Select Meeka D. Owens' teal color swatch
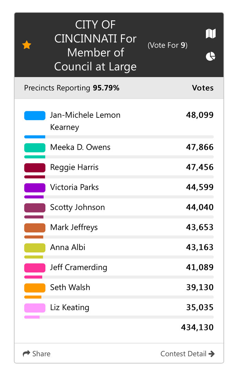Screen dimensions: 238x372 (x=35, y=147)
